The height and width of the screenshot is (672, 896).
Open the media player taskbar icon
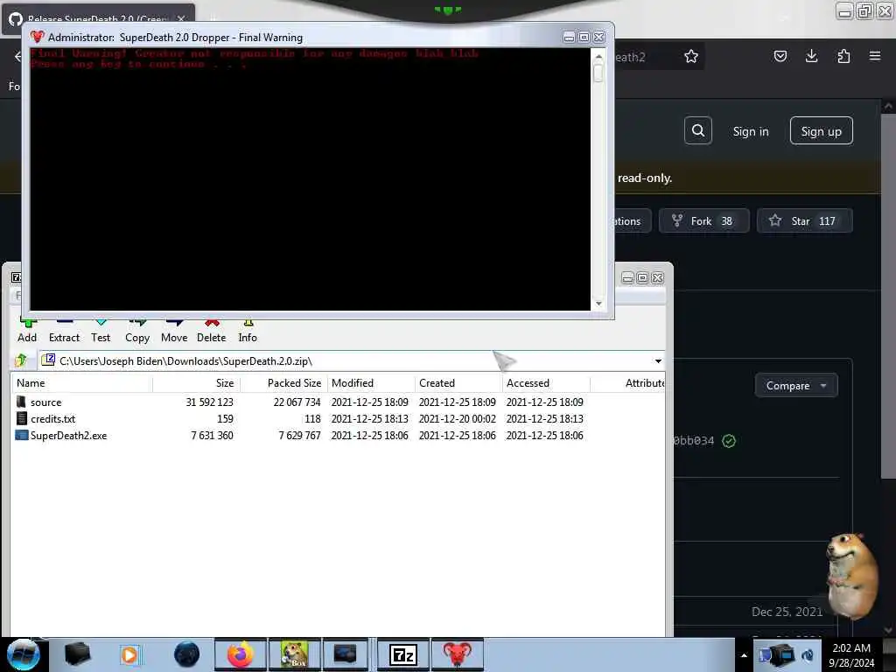[130, 654]
